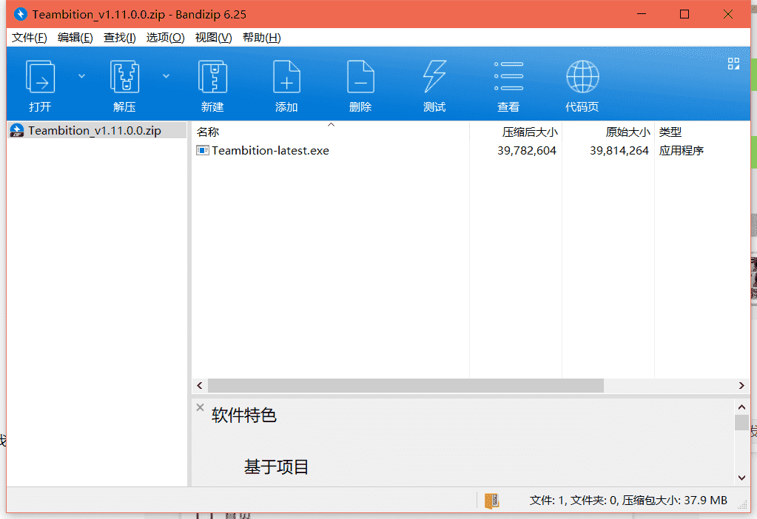
Task: Sort by 名称 column header
Action: click(x=330, y=132)
